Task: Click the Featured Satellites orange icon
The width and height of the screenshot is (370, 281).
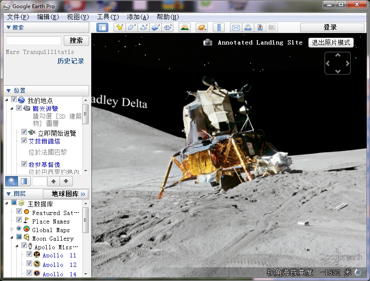Action: [27, 212]
